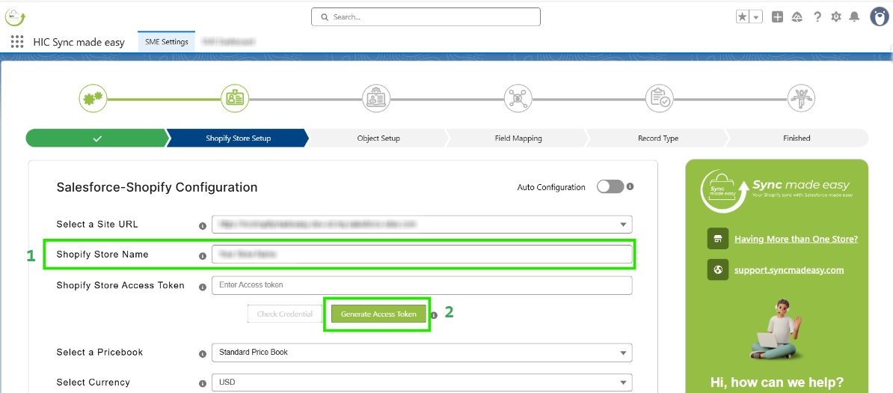The width and height of the screenshot is (893, 393).
Task: Open the Salesforce setup assistant cloud icon
Action: pos(797,17)
